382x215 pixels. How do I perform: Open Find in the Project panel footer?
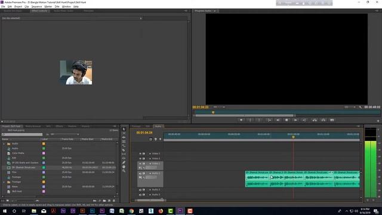coord(100,201)
